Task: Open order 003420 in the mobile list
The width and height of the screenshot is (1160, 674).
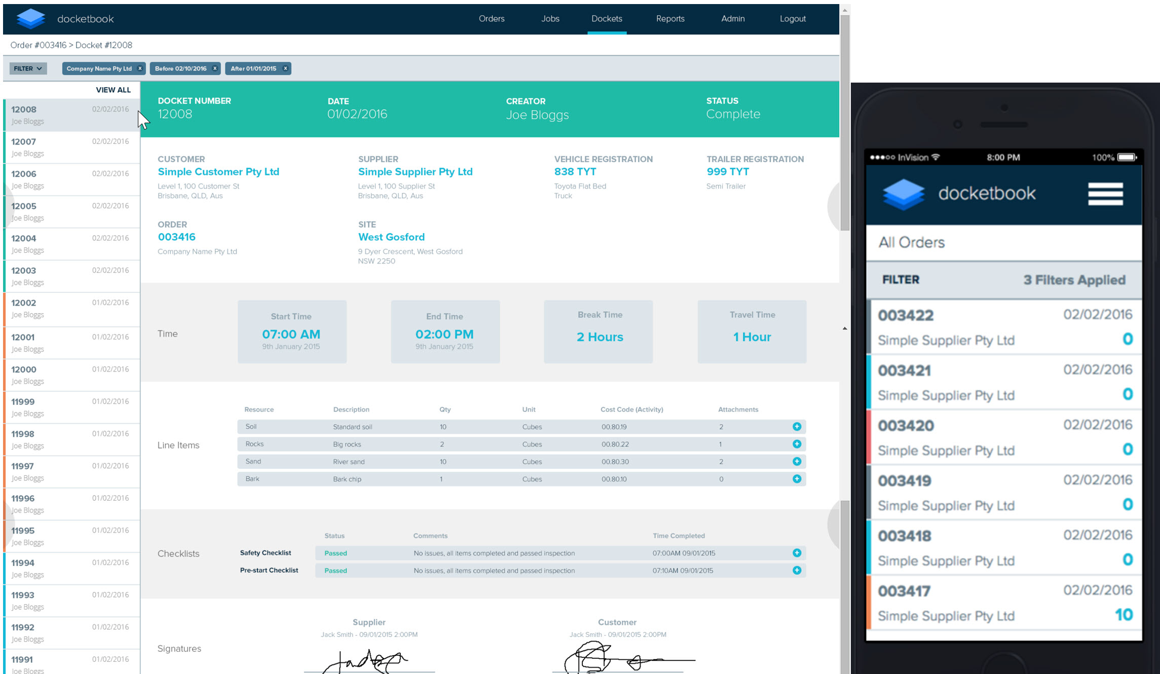Action: (1003, 437)
